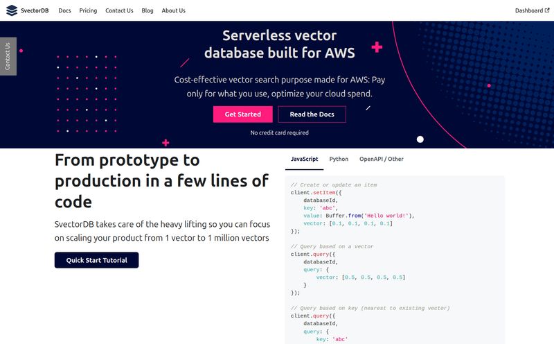Image resolution: width=554 pixels, height=344 pixels.
Task: Open the About Us page
Action: pos(174,10)
